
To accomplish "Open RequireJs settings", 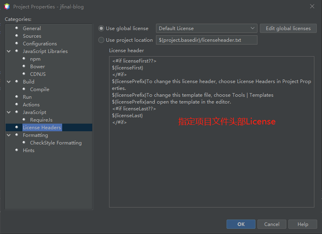I will 41,120.
